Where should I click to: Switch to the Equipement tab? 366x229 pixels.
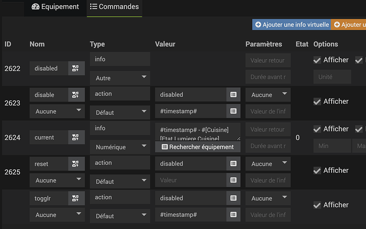(x=55, y=7)
